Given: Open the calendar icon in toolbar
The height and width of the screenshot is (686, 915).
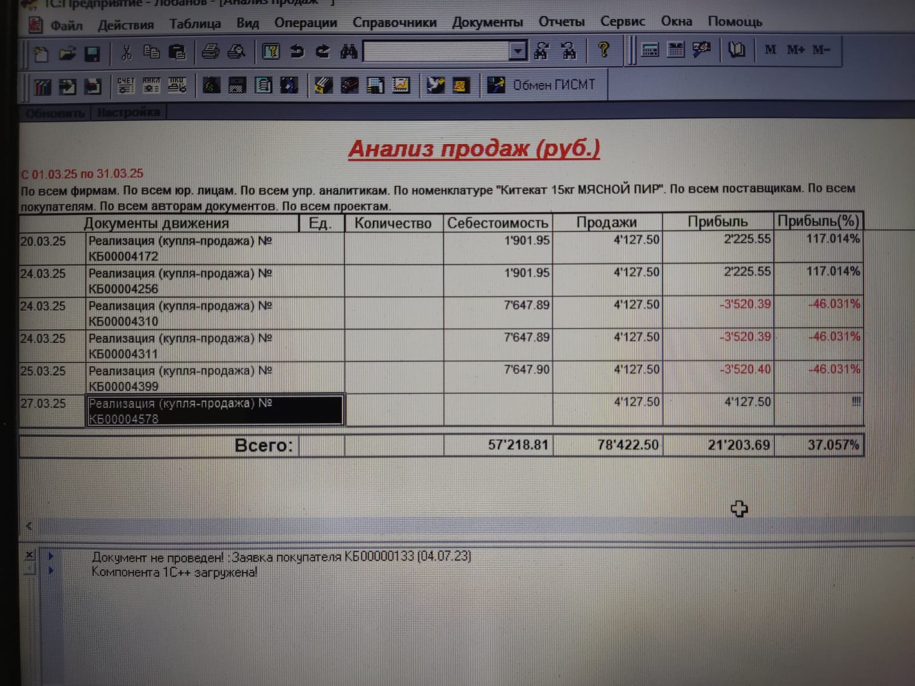Looking at the screenshot, I should coord(675,50).
